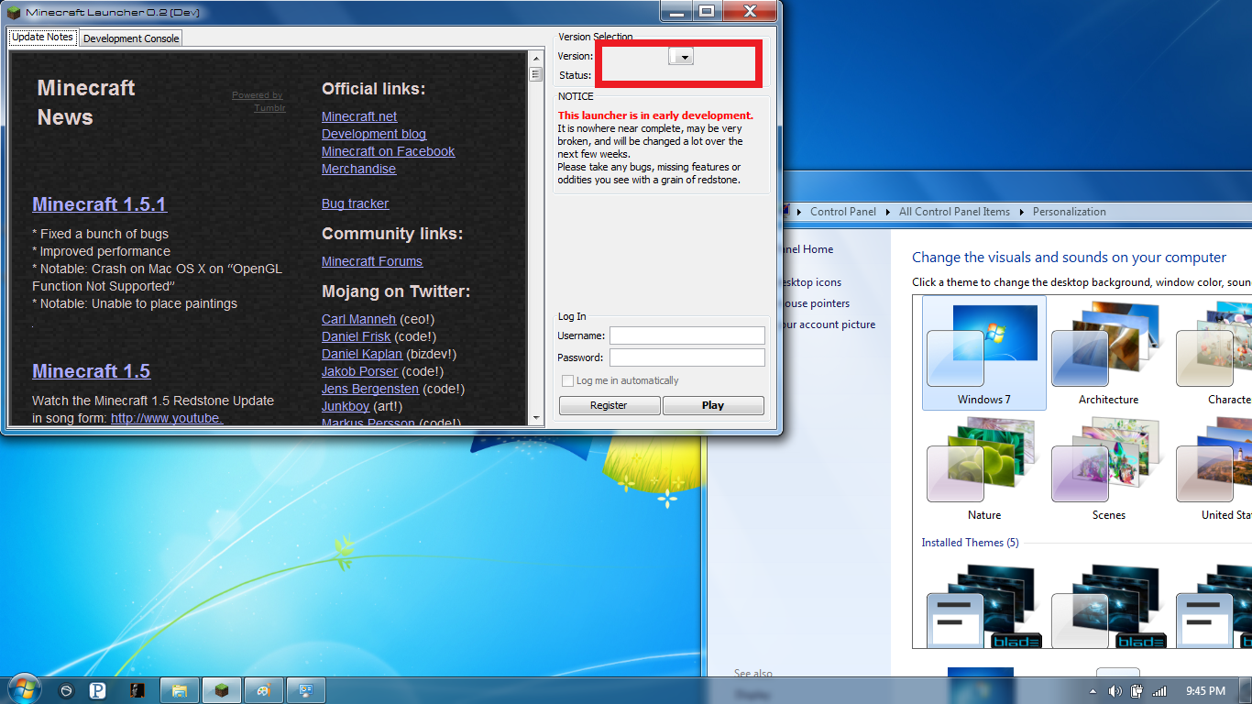1252x704 pixels.
Task: Follow the youtube link in 1.5 news
Action: pos(167,418)
